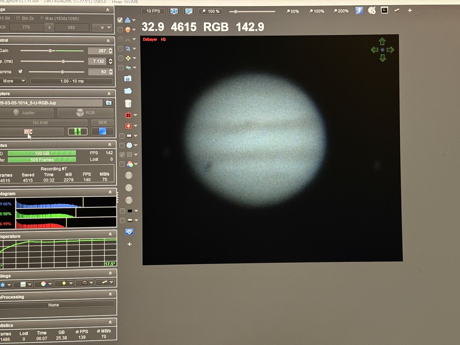Open the blue gear settings dropdown

[6, 284]
